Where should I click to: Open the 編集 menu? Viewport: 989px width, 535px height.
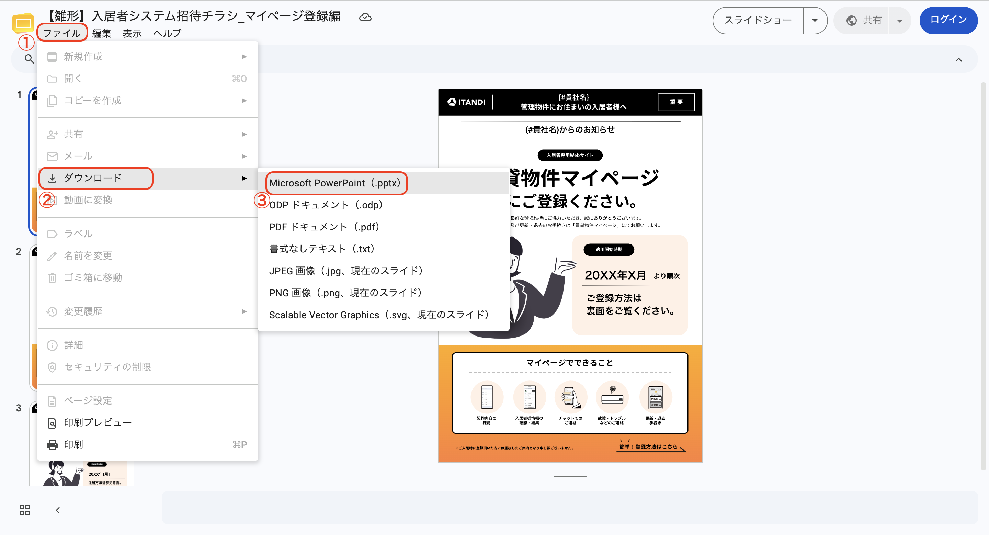(102, 33)
